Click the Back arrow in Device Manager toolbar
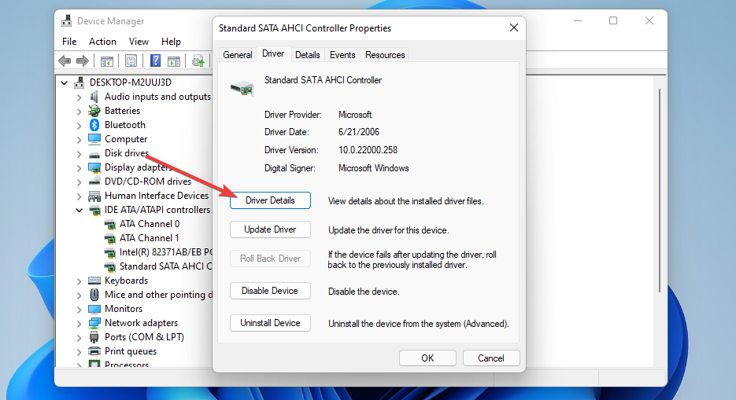 (x=65, y=61)
